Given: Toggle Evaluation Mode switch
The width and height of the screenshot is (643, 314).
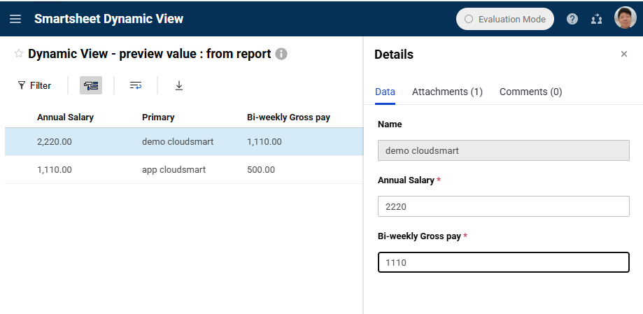Looking at the screenshot, I should [504, 19].
